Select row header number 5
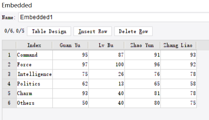Screen dimensions: 209x120 [x=9, y=93]
